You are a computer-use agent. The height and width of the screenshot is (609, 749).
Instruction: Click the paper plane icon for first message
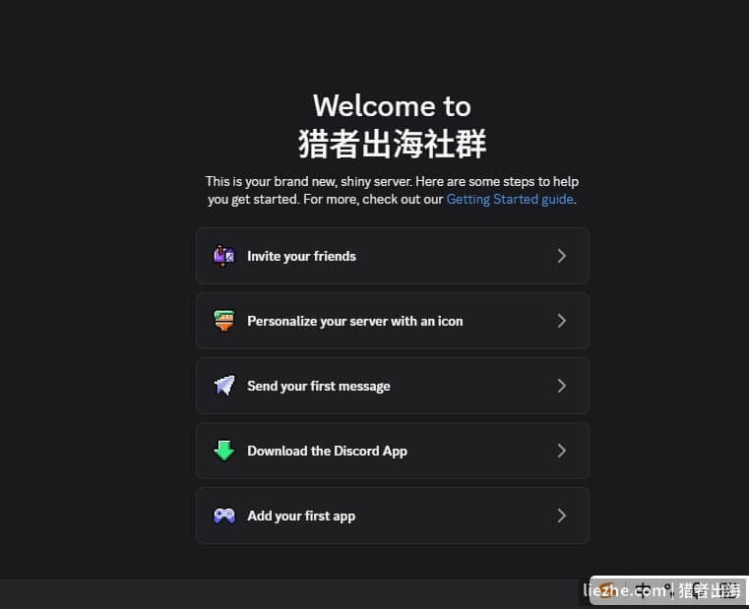tap(223, 386)
